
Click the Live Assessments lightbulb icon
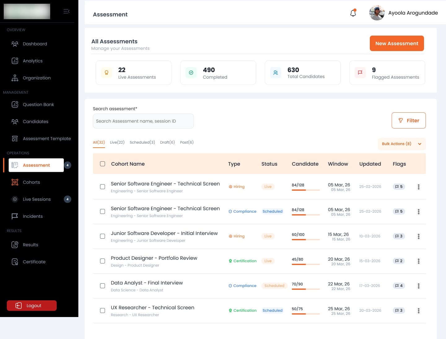107,73
